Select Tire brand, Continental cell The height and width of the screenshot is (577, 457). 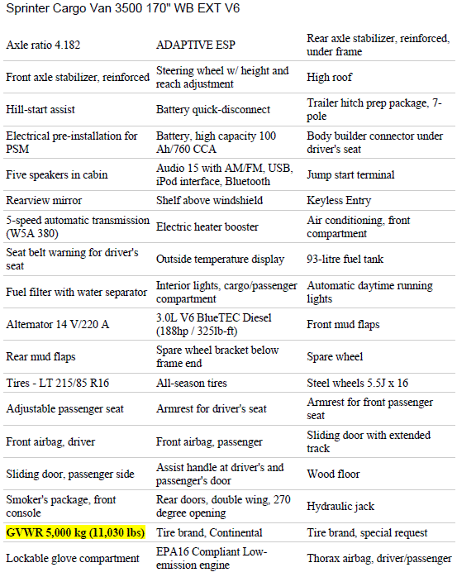click(x=209, y=532)
